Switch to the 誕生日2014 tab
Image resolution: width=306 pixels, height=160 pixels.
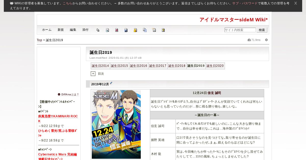point(100,66)
